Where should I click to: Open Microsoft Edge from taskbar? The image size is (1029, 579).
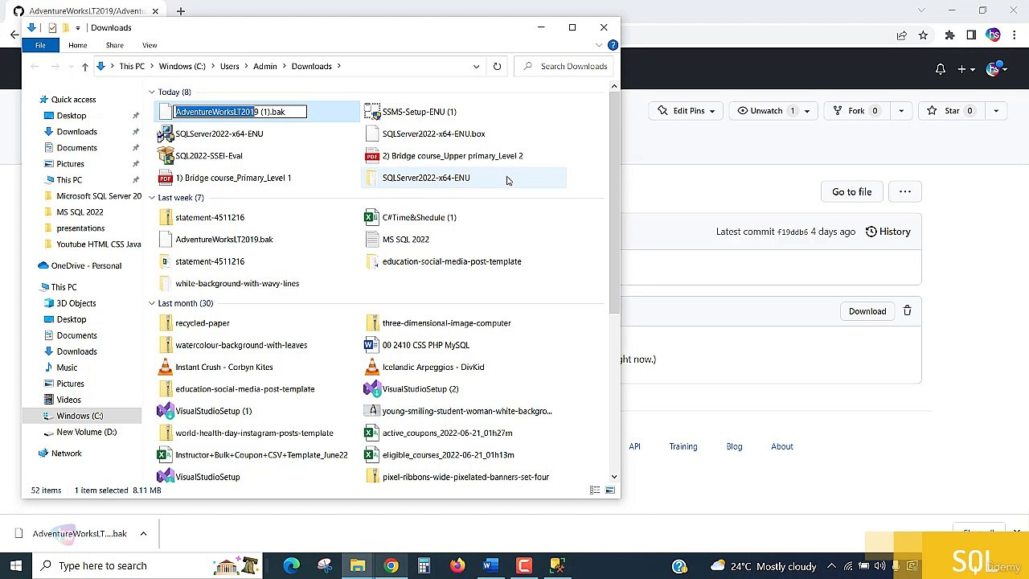tap(291, 565)
